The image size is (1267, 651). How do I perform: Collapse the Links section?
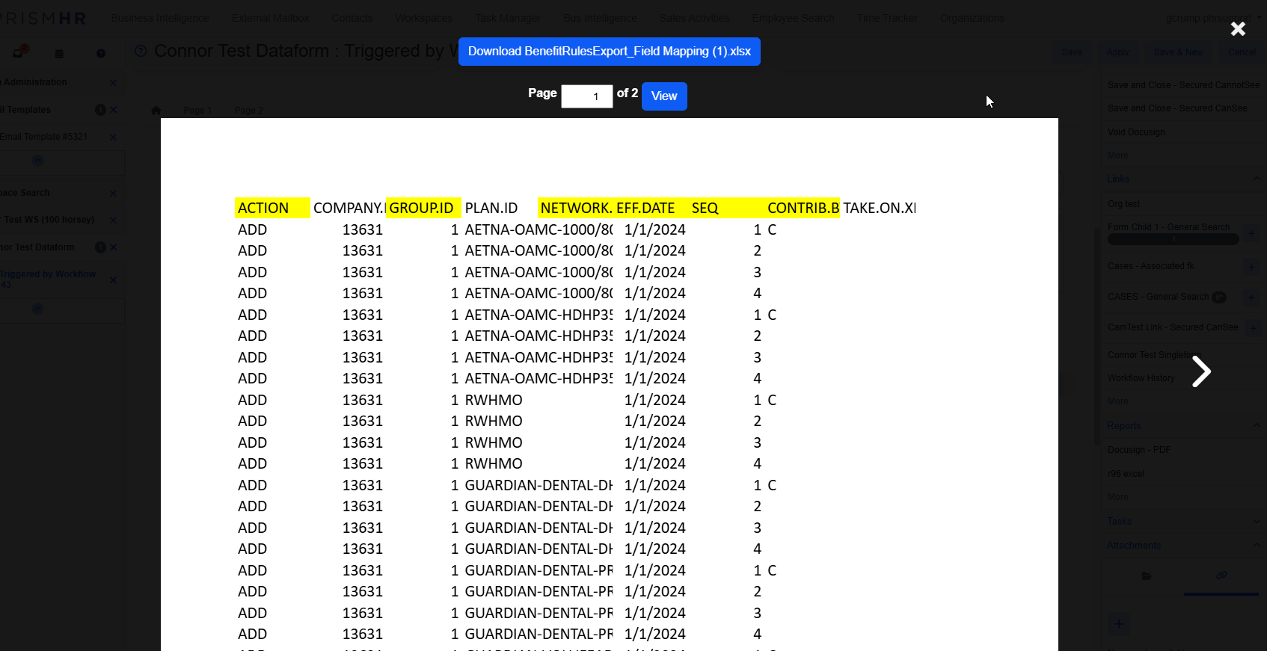point(1257,179)
